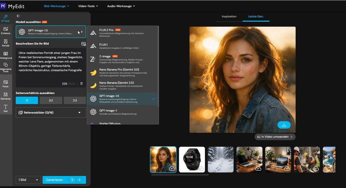Open the Video-Tools menu
The height and width of the screenshot is (188, 346).
[88, 6]
